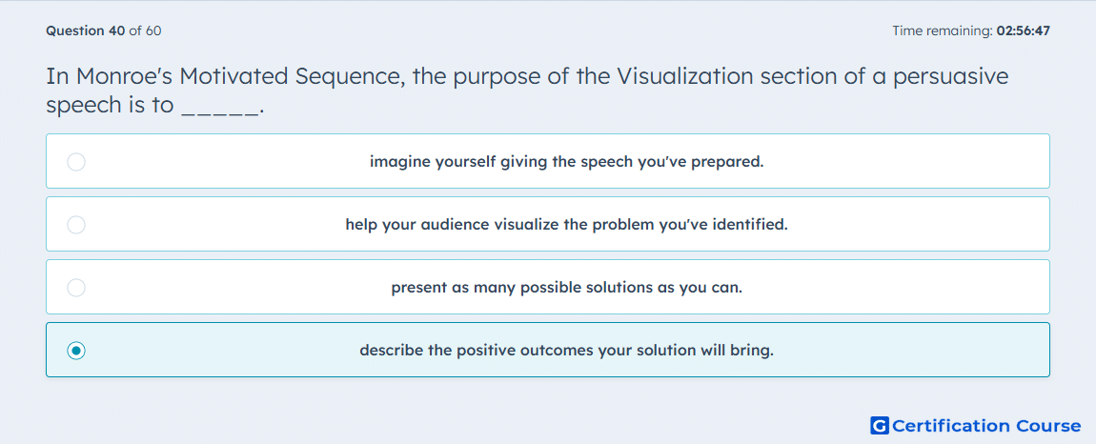Click the 'Time remaining:' label

click(943, 30)
